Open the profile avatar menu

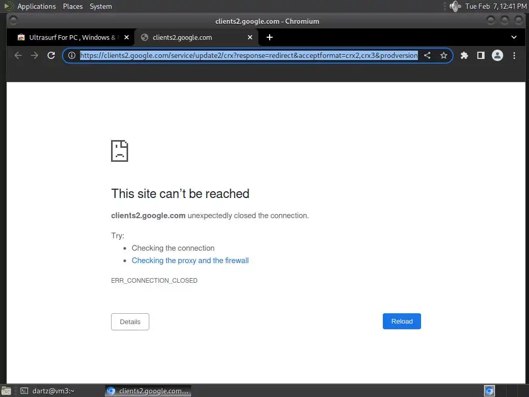tap(497, 55)
